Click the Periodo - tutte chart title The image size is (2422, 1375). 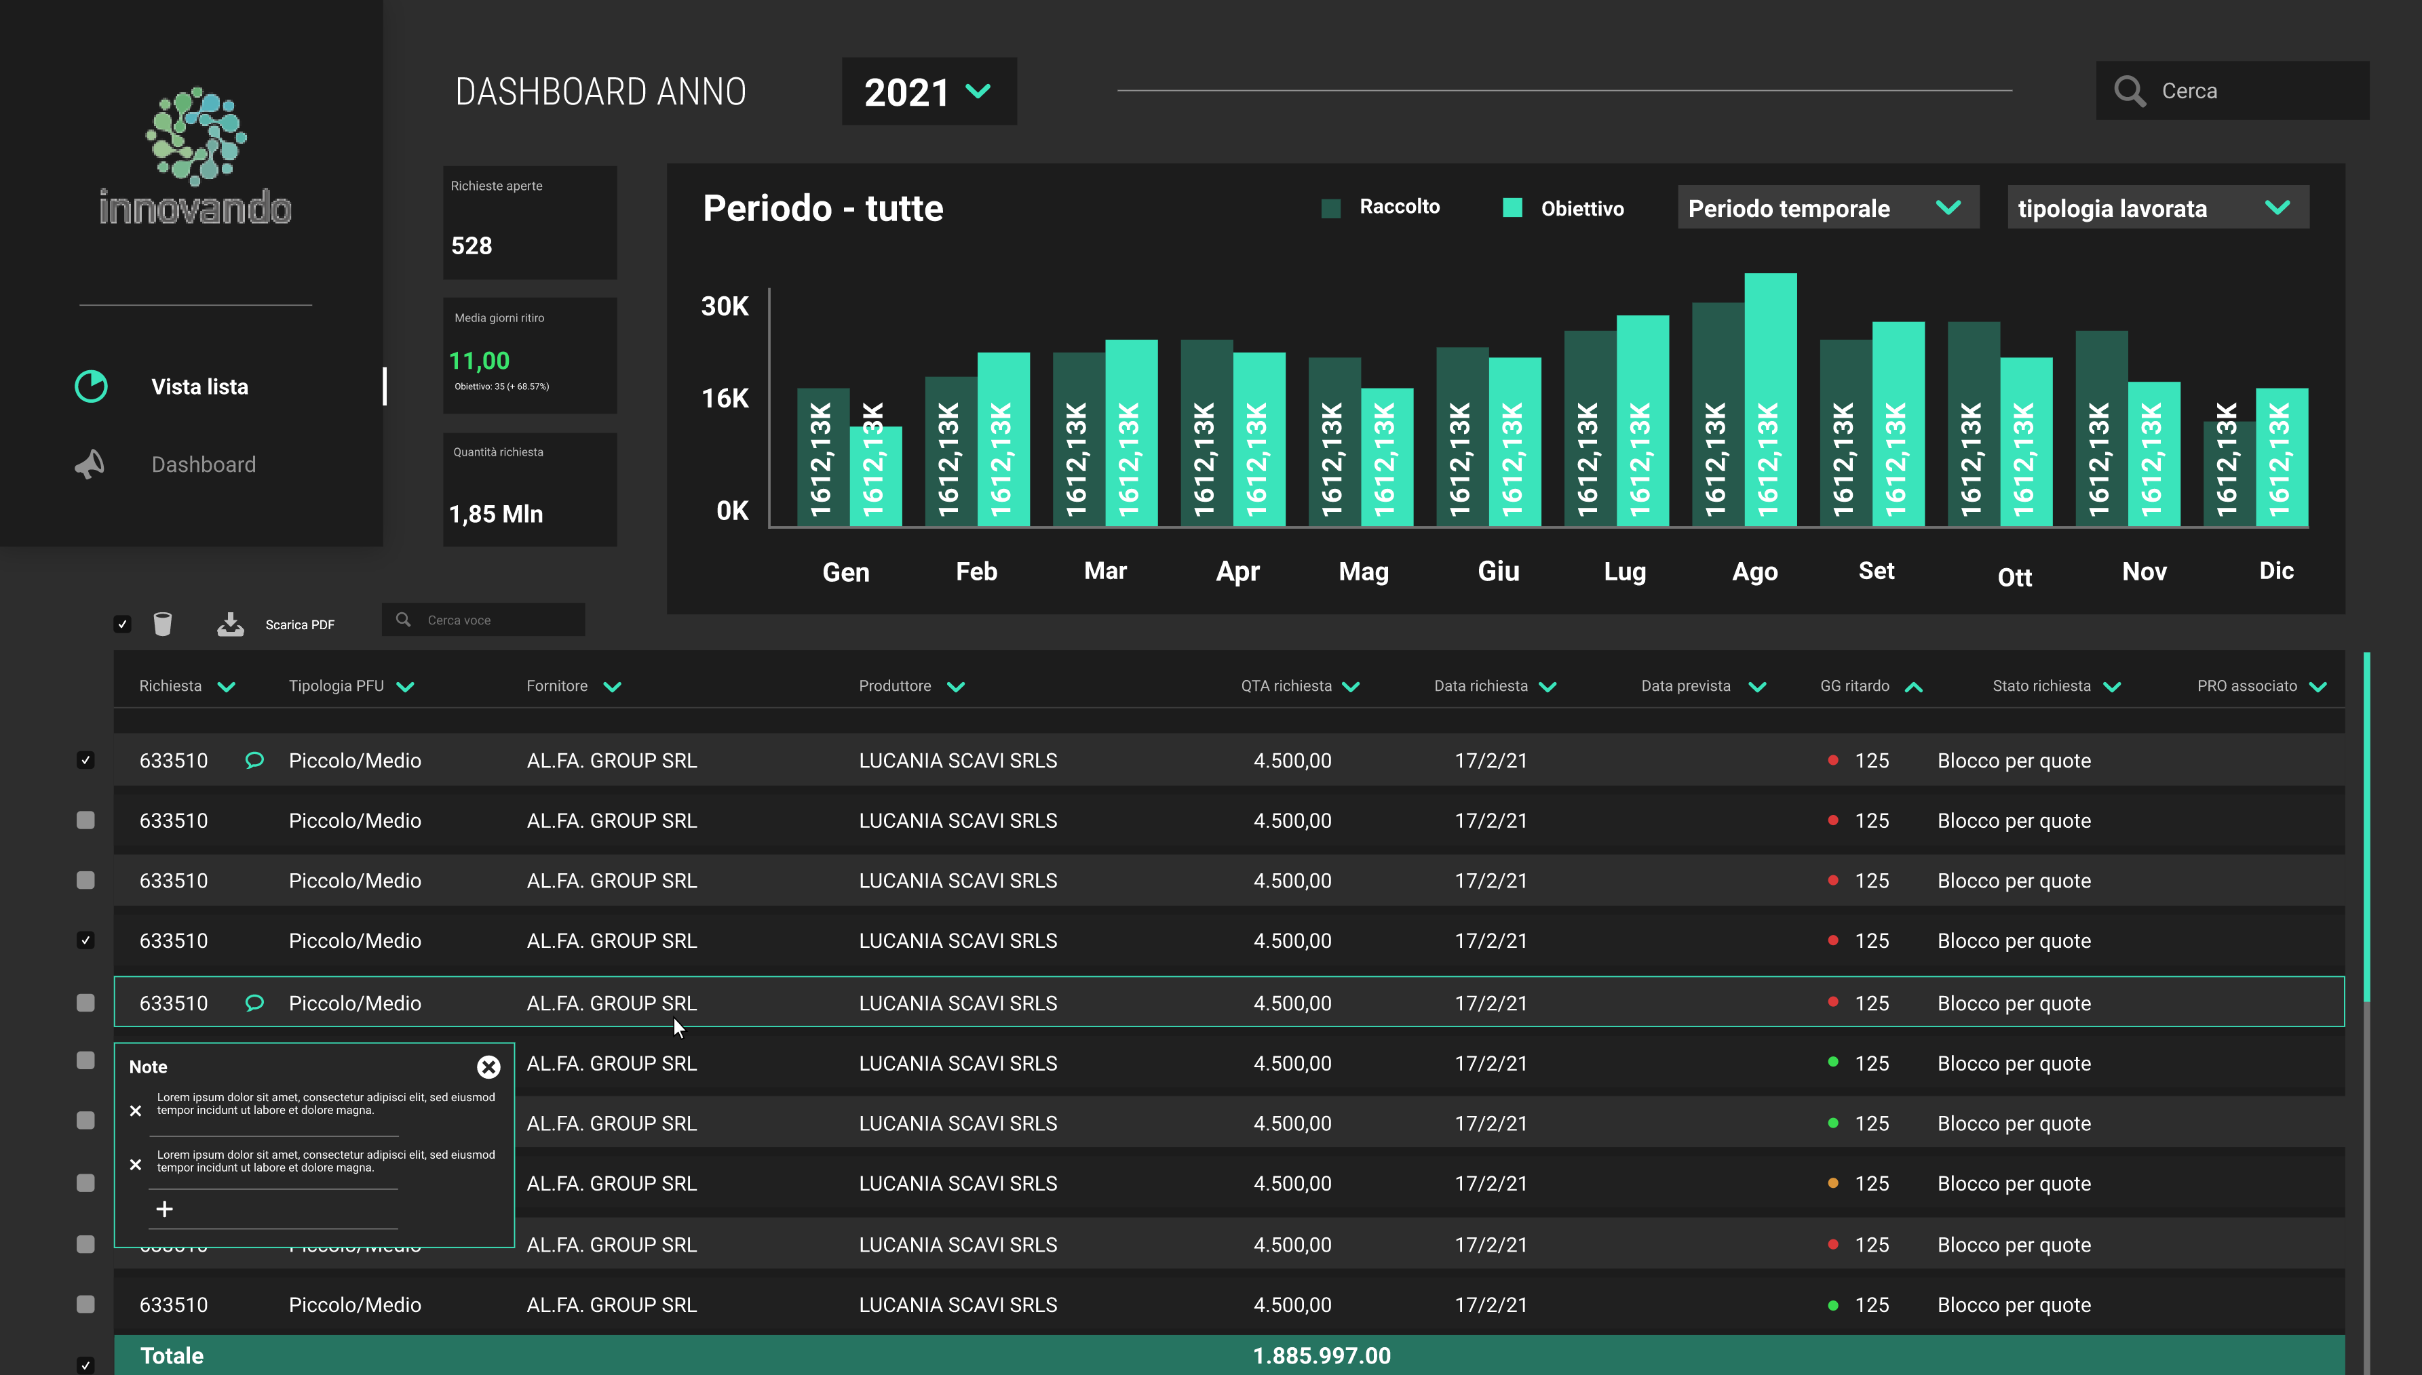coord(822,207)
